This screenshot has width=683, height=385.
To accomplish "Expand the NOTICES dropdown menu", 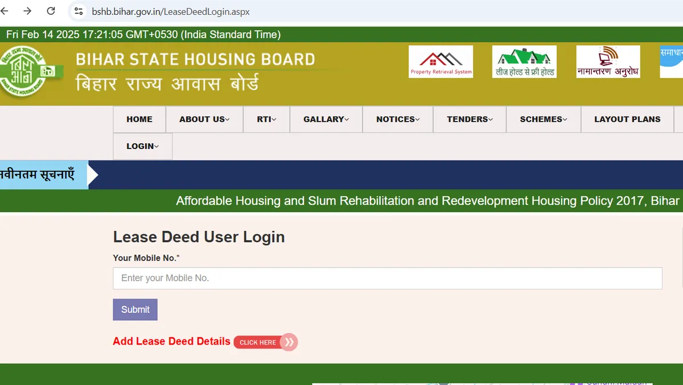I will [398, 119].
